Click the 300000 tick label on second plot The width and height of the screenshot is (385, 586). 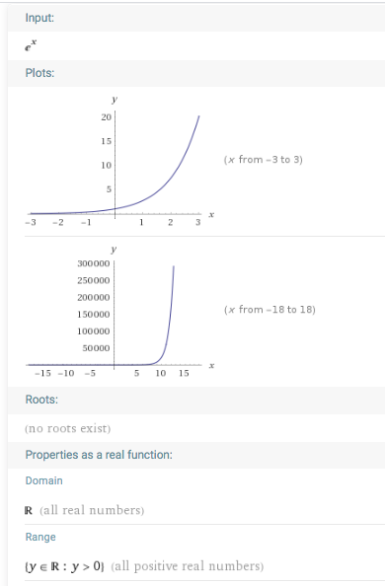point(94,263)
